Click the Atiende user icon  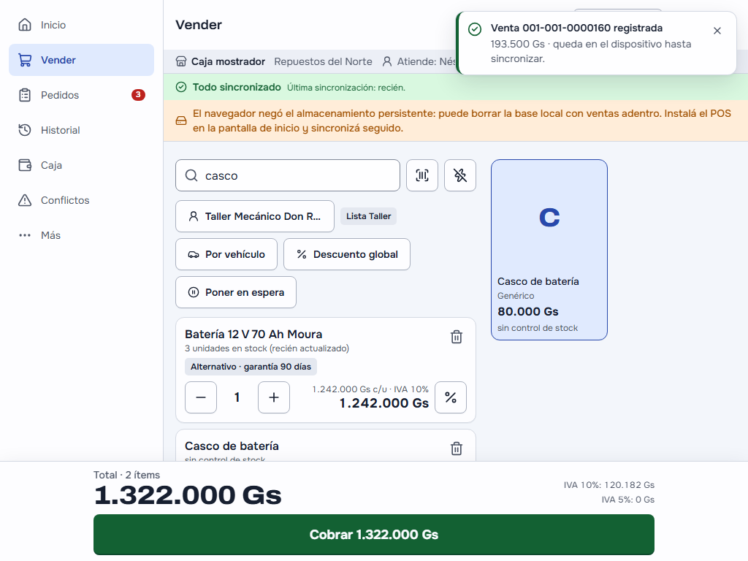click(387, 61)
